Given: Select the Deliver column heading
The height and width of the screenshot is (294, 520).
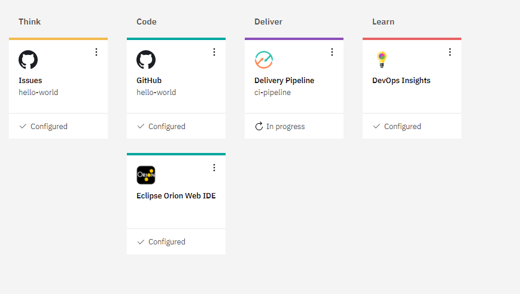Looking at the screenshot, I should [x=268, y=22].
